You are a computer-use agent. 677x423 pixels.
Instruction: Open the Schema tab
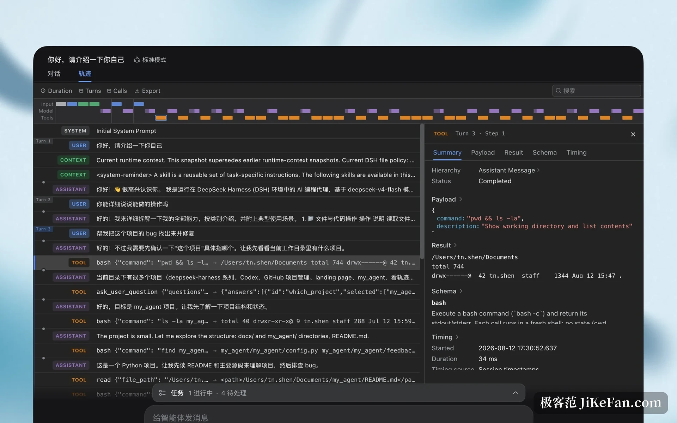[544, 153]
